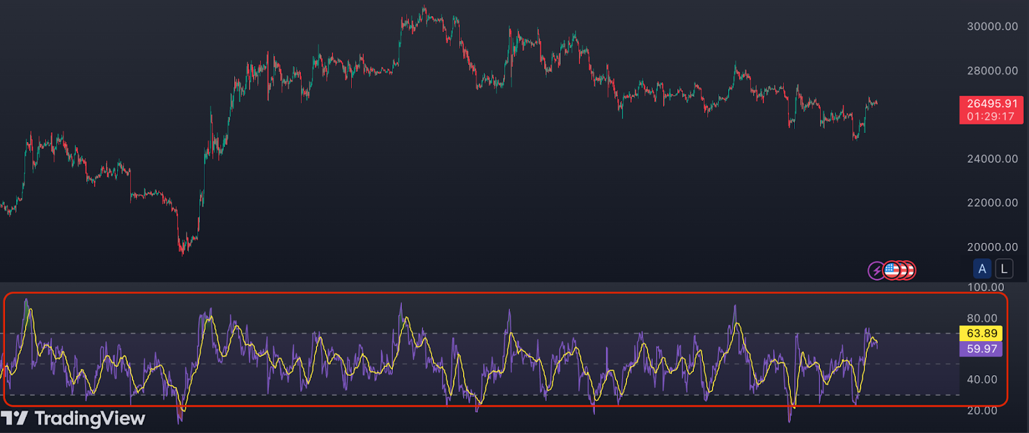Click the 100.00 RSI axis label
This screenshot has width=1029, height=433.
985,287
